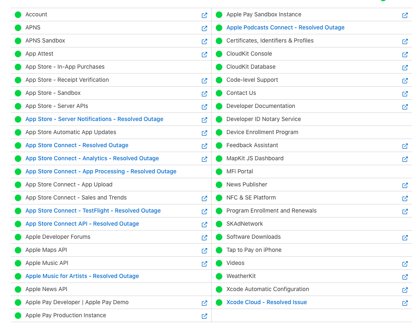Image resolution: width=418 pixels, height=325 pixels.
Task: Open CloudKit Database external link icon
Action: coord(405,67)
